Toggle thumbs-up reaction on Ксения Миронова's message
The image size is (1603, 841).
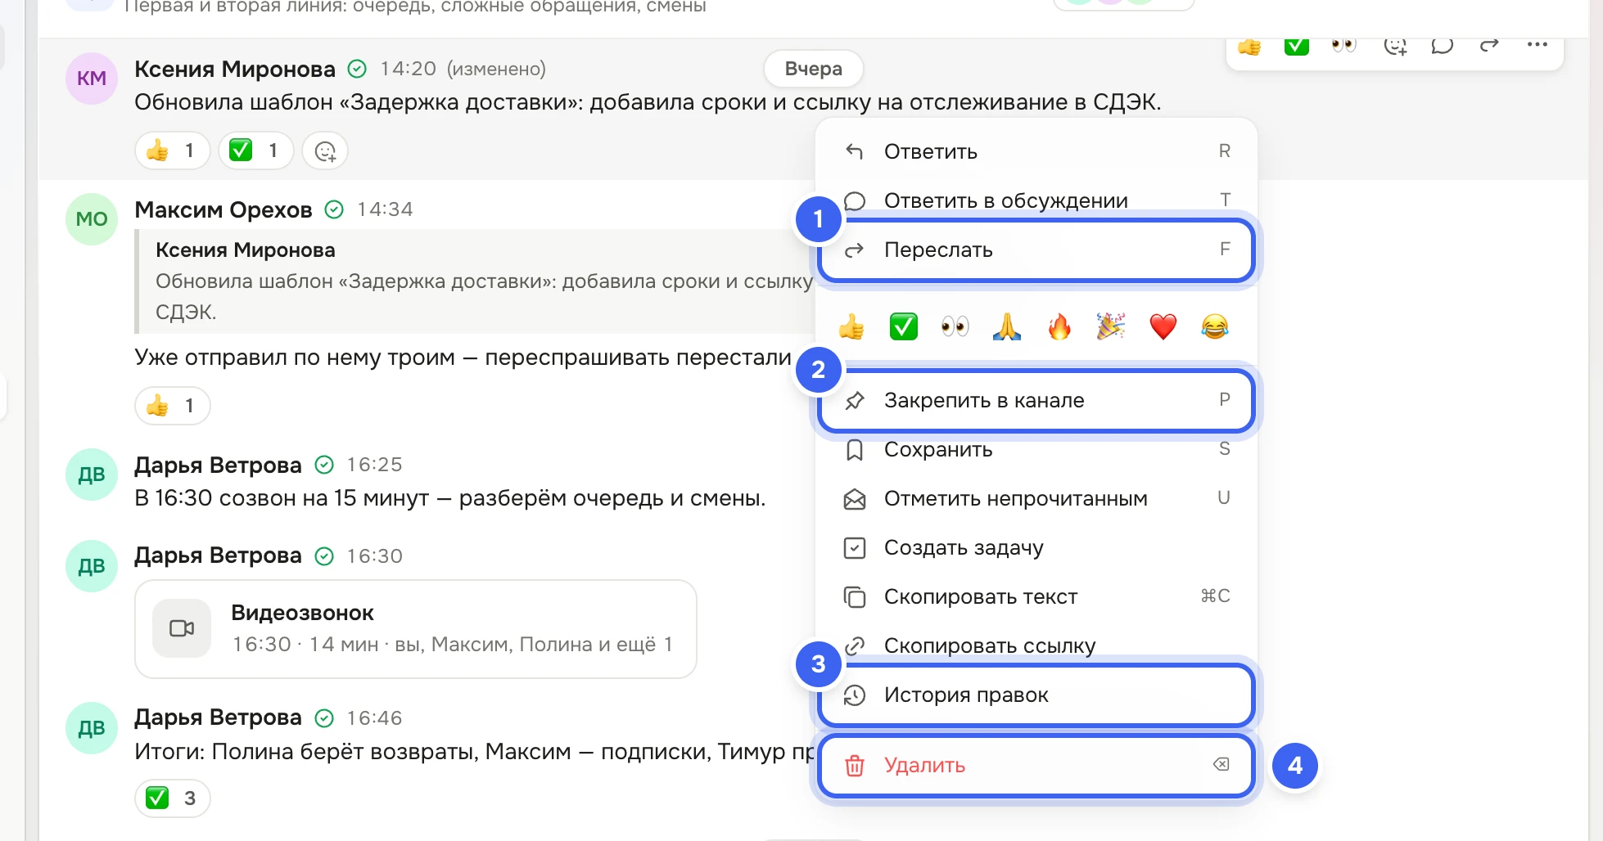173,151
